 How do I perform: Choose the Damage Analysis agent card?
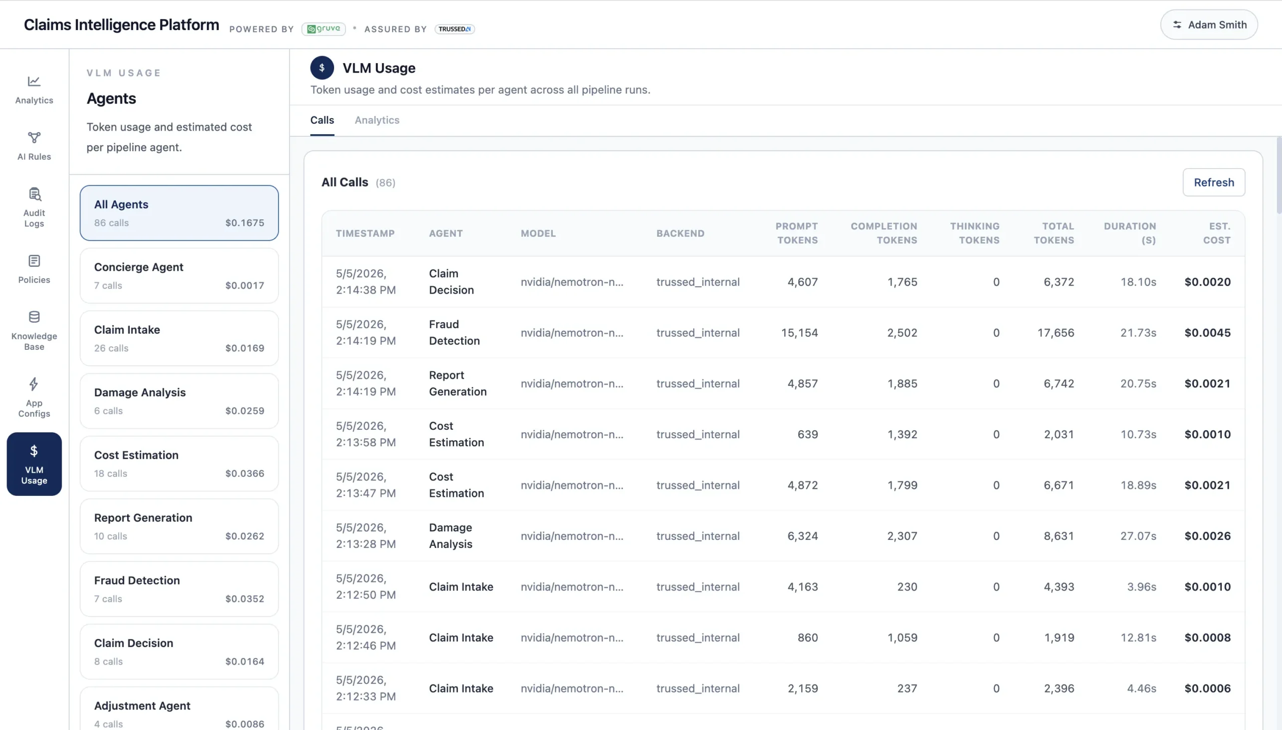point(179,401)
